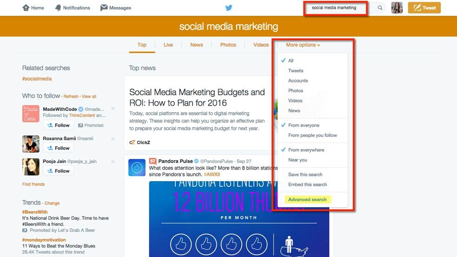Viewport: 457px width, 257px height.
Task: Choose 'Save this search' menu entry
Action: point(305,175)
